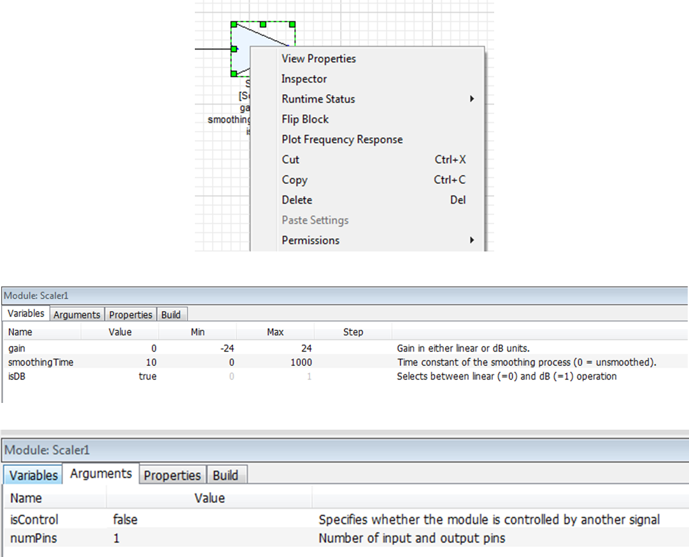
Task: Switch to Properties tab in upper panel
Action: point(131,314)
